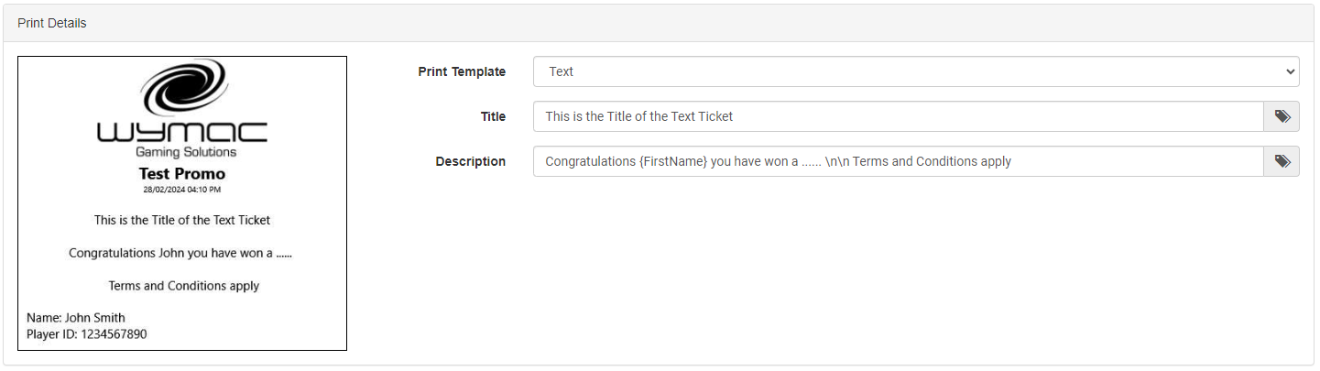Click the Player ID line on the ticket
This screenshot has width=1320, height=371.
click(87, 334)
